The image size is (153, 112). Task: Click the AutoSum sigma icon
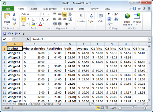click(x=109, y=14)
